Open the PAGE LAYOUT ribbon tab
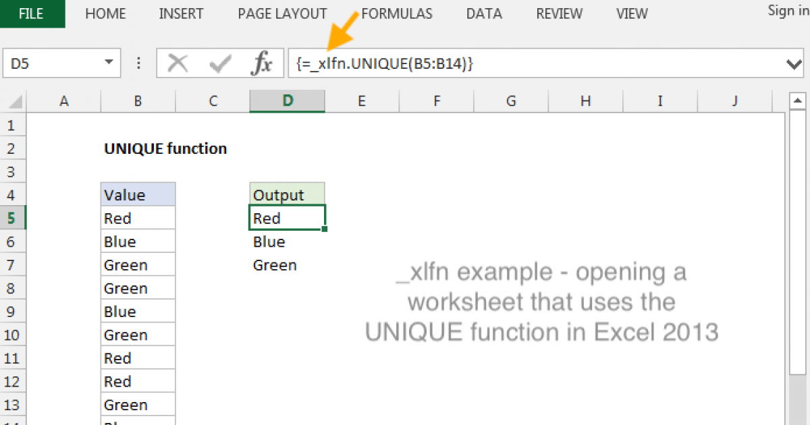Viewport: 810px width, 425px height. [282, 13]
